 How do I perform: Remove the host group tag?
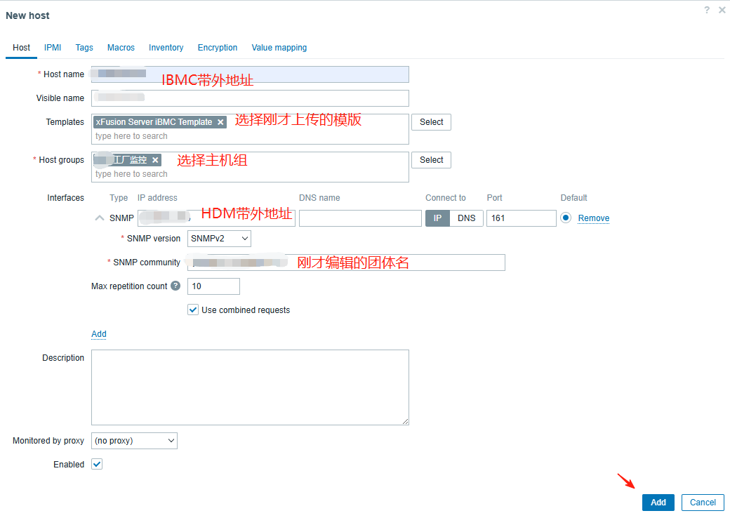[155, 160]
